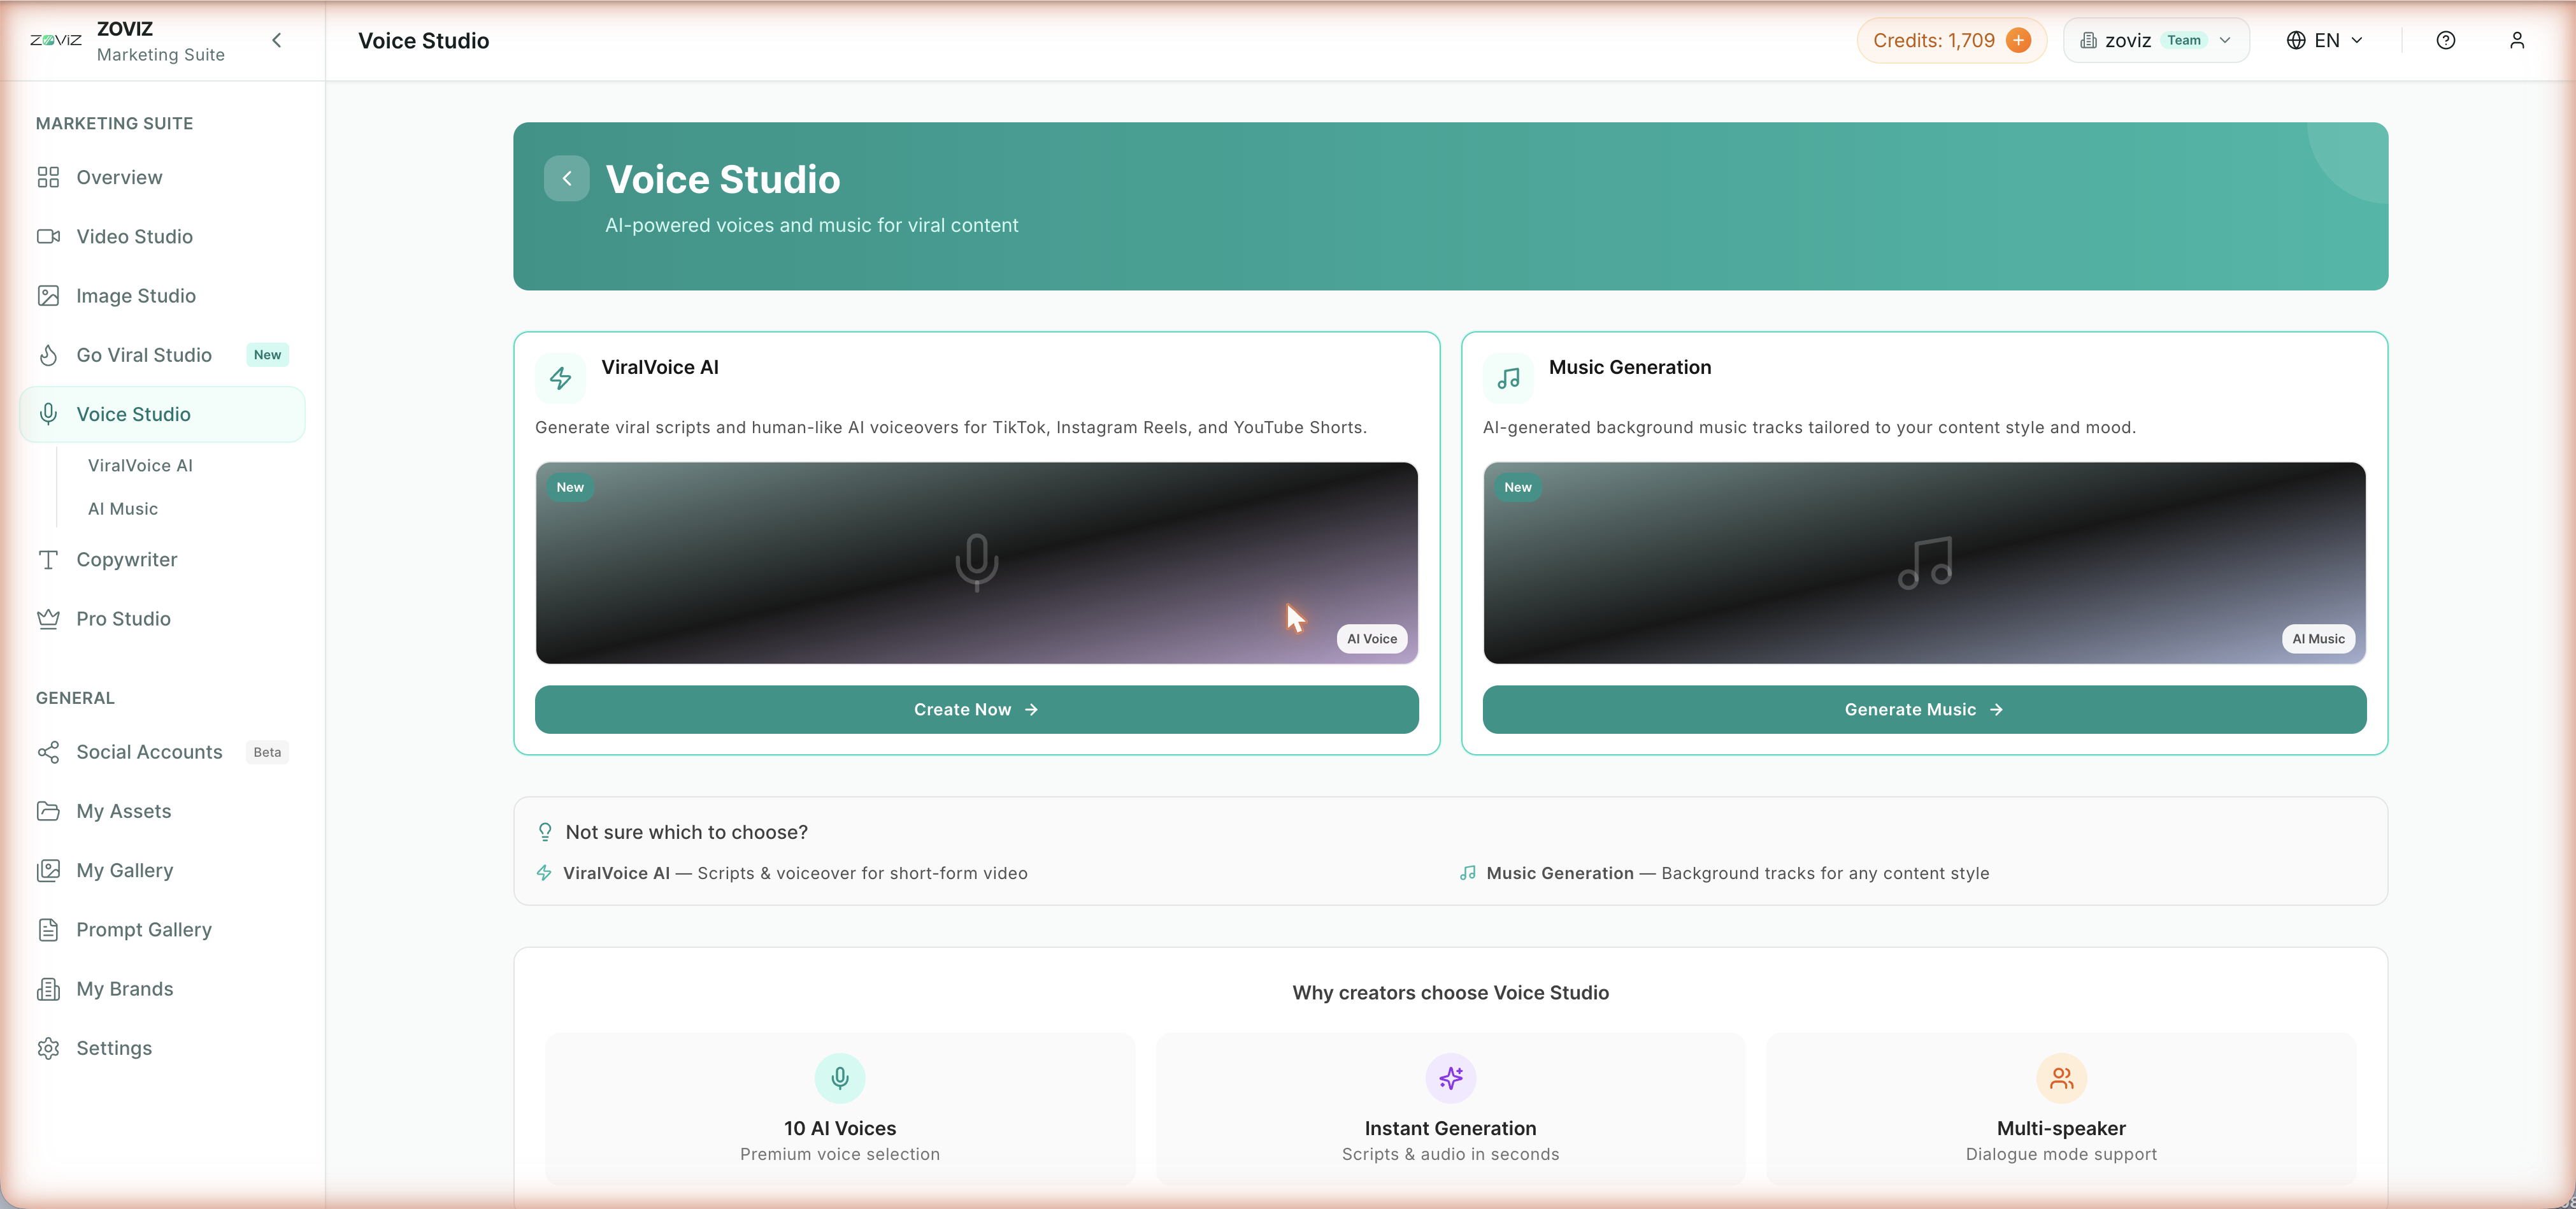Collapse the sidebar with the chevron arrow
Viewport: 2576px width, 1209px height.
277,40
